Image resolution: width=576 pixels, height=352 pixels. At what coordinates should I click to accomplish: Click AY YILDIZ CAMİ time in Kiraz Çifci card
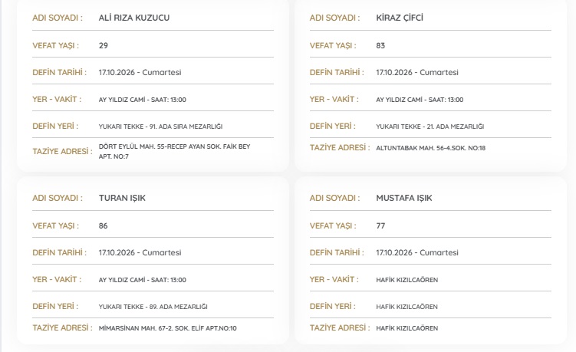point(420,100)
